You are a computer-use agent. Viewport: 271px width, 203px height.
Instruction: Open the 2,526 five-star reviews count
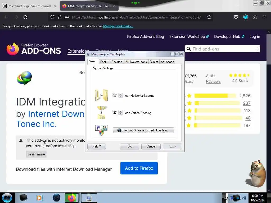click(x=245, y=96)
